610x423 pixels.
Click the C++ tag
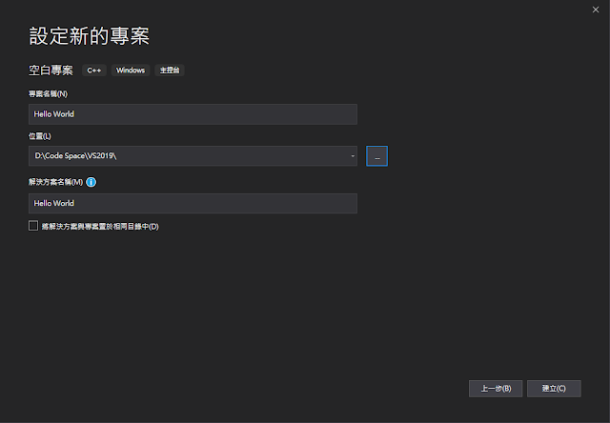94,70
